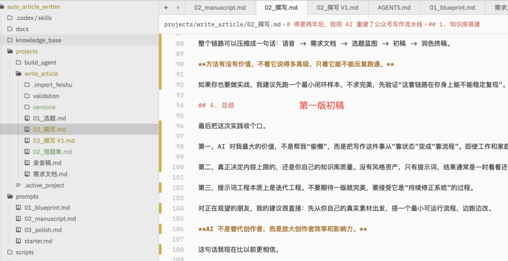Image resolution: width=508 pixels, height=261 pixels.
Task: Click line beginning 整个链路可以压缩成一句话
Action: [x=325, y=43]
